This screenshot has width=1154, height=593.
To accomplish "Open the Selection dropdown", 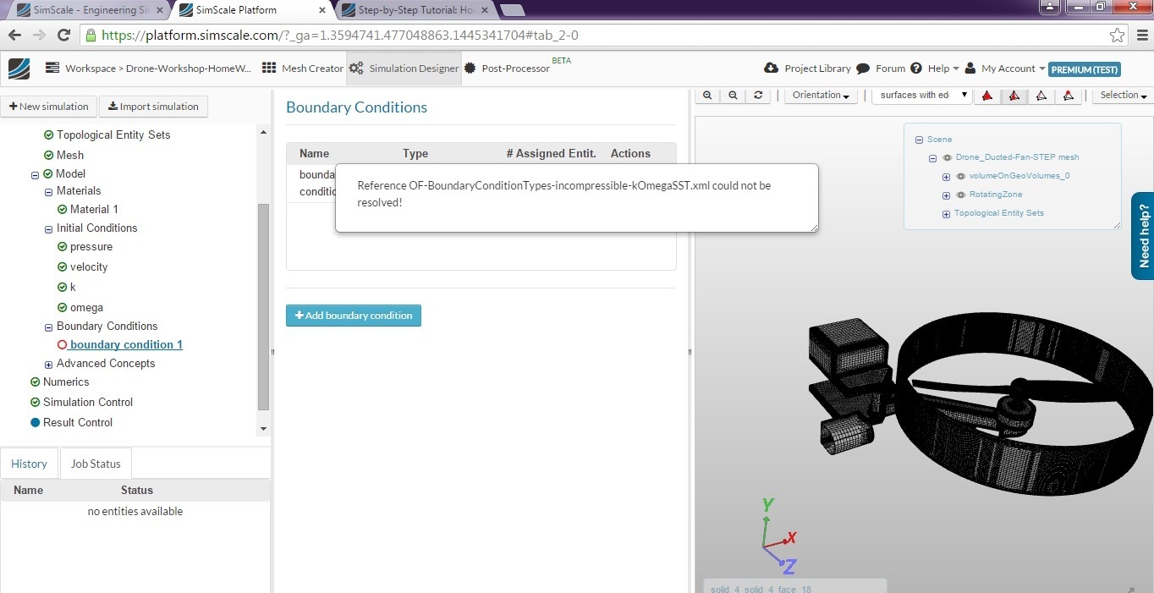I will 1123,96.
